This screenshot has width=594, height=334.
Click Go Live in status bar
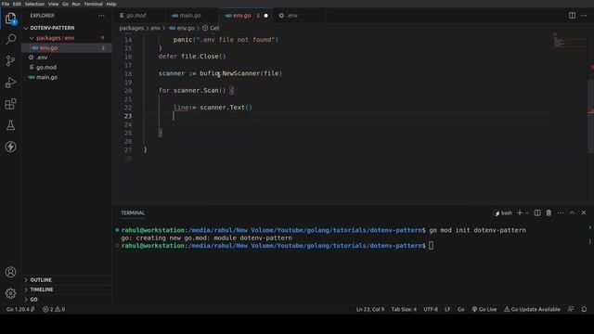pyautogui.click(x=484, y=309)
